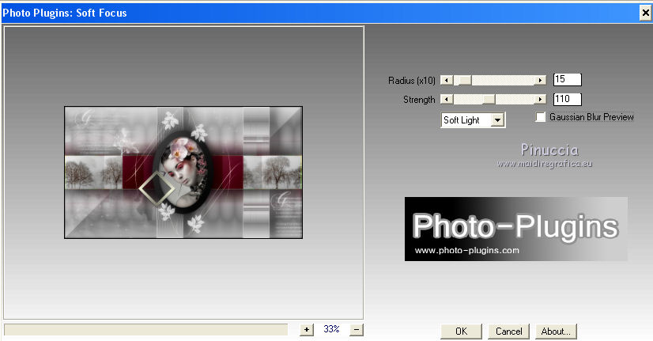Click the preview image thumbnail
The height and width of the screenshot is (341, 653).
(183, 172)
